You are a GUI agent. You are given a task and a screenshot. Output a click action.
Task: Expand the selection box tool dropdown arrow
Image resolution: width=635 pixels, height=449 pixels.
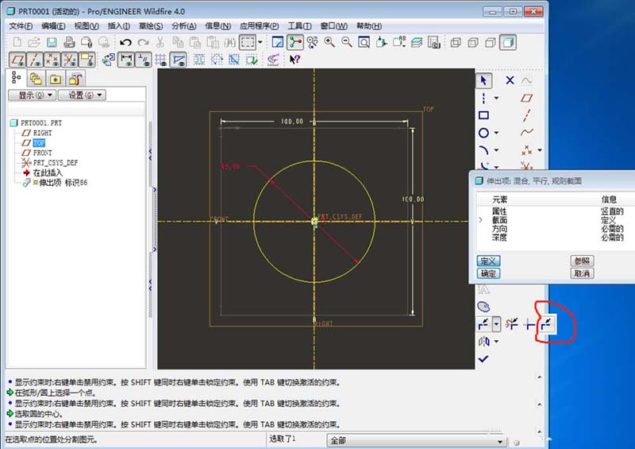coord(260,42)
